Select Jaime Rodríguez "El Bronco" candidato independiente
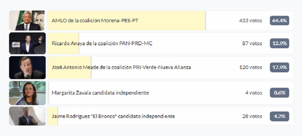The width and height of the screenshot is (302, 136). (x=171, y=116)
